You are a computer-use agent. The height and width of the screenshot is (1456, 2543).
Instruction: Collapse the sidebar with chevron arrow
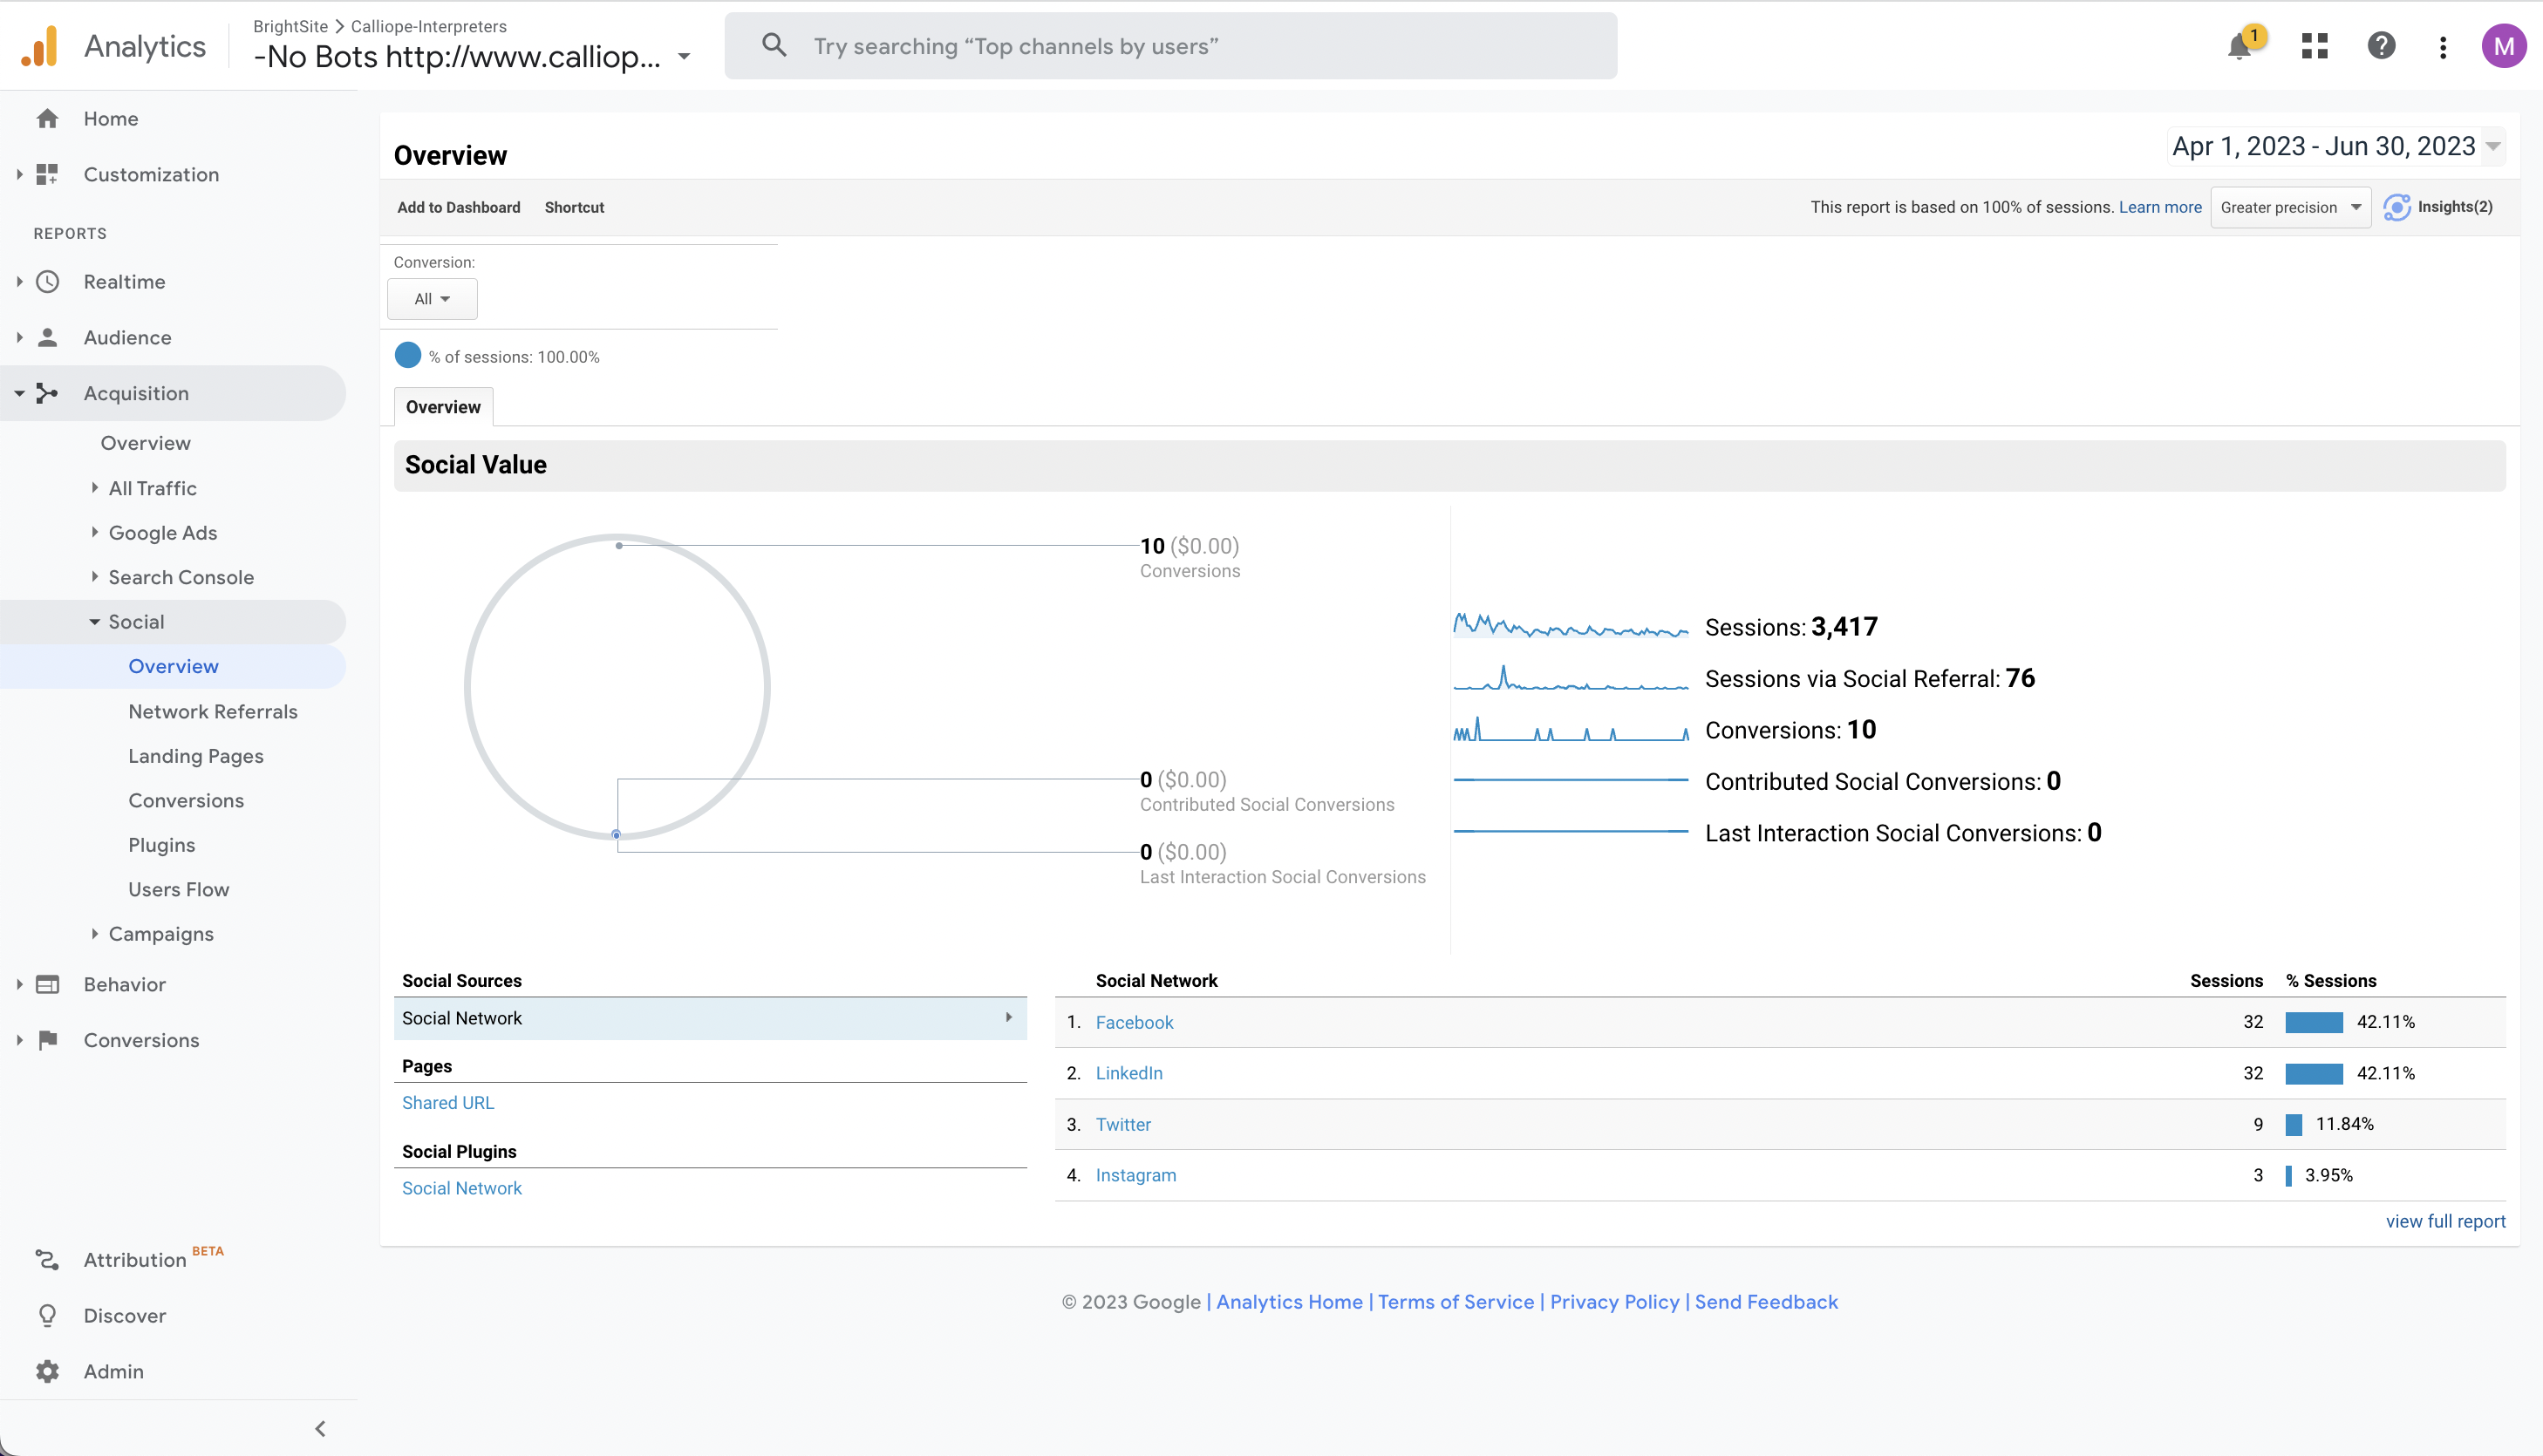point(320,1428)
